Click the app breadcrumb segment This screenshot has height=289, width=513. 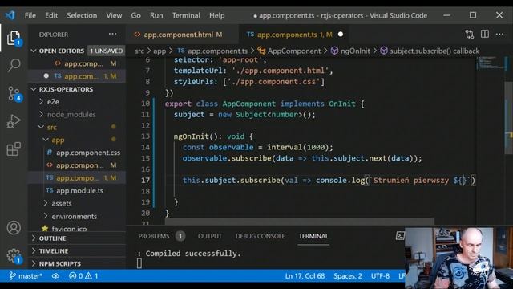[x=160, y=51]
